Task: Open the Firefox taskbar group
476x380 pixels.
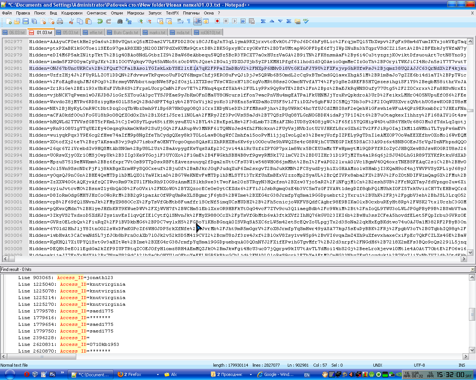Action: [138, 374]
